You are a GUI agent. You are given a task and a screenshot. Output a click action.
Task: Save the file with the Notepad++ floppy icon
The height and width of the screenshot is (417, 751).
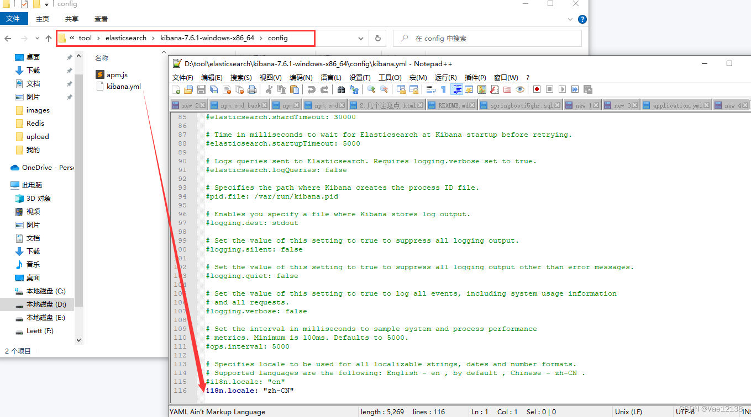201,89
